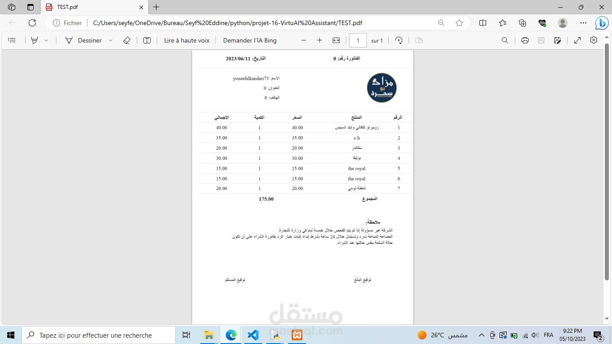Add page to favorites with star icon
The image size is (612, 344).
[459, 23]
